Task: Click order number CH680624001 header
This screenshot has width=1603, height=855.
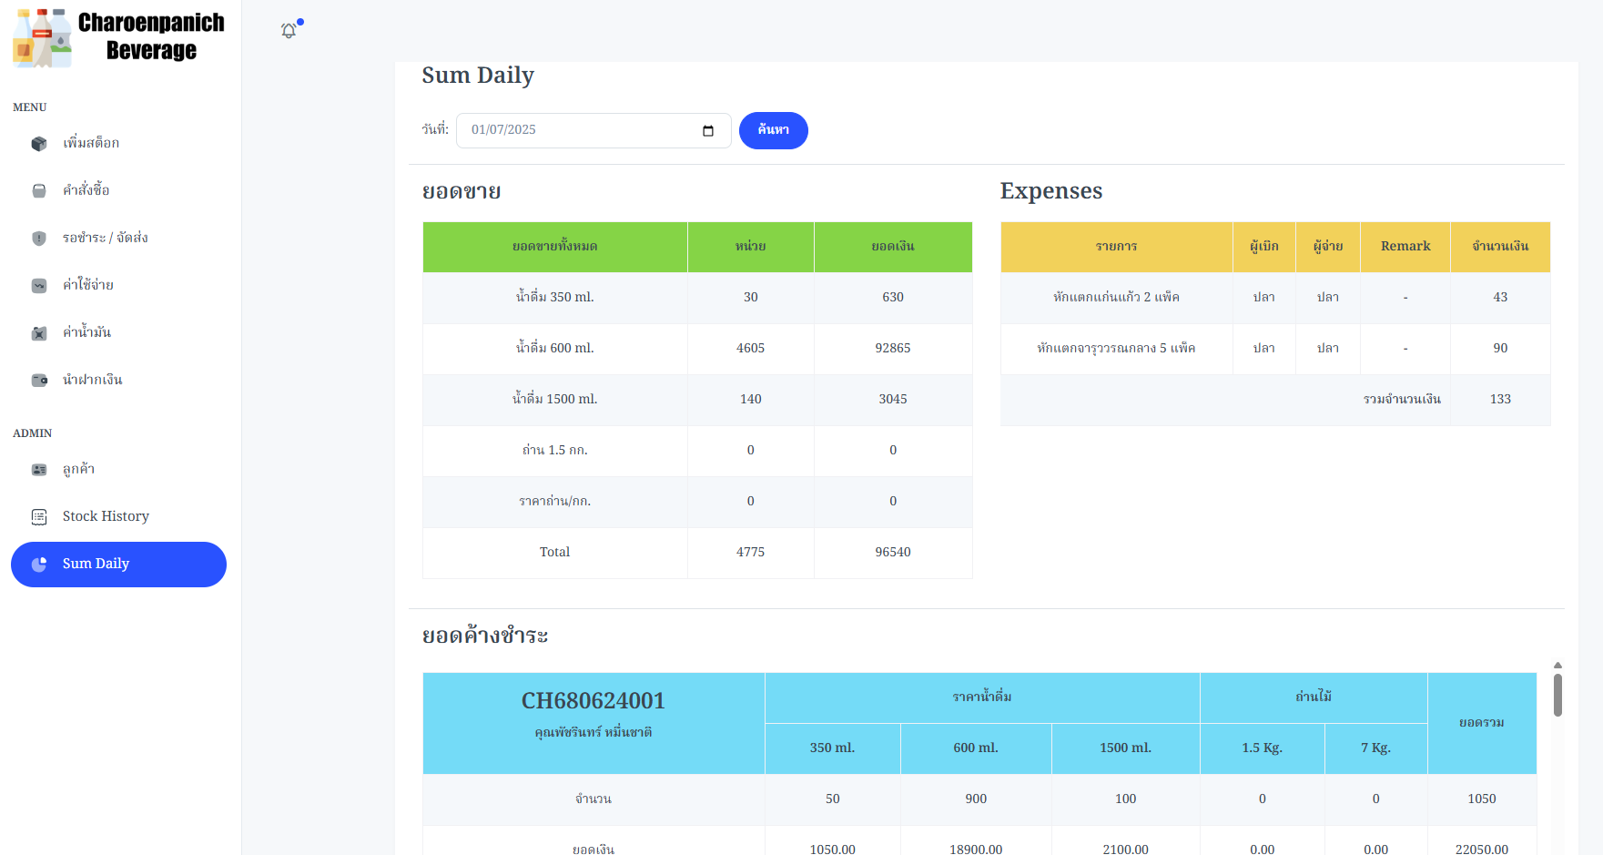Action: (x=593, y=700)
